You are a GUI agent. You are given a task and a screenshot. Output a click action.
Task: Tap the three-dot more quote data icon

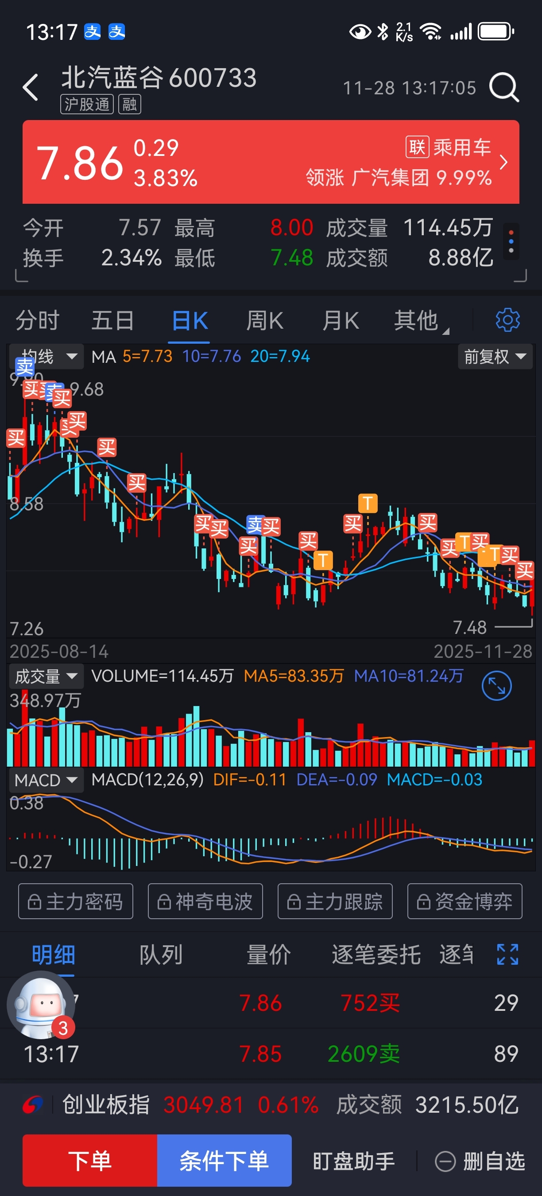click(x=511, y=242)
